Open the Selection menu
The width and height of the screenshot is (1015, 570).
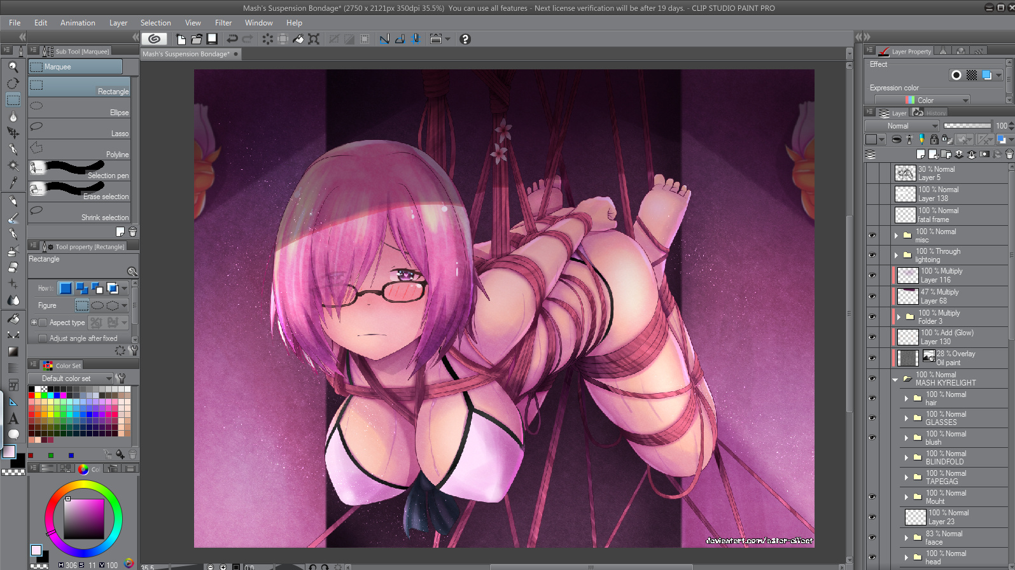pyautogui.click(x=155, y=23)
